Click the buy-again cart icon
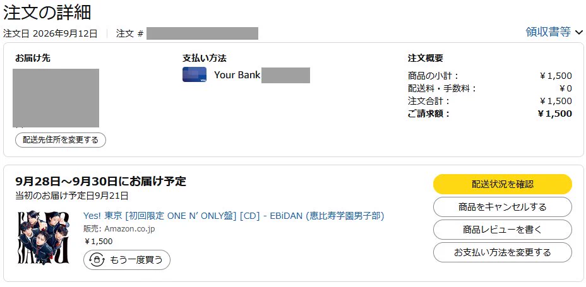Screen dimensions: 586x287 point(97,260)
